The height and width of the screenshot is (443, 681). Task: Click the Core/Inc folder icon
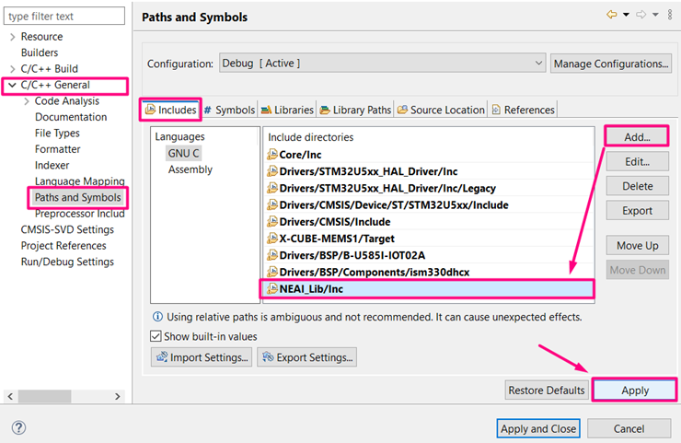tap(272, 154)
